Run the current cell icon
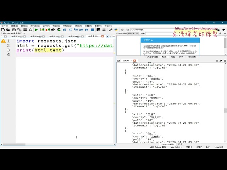This screenshot has height=170, width=227. 42,30
